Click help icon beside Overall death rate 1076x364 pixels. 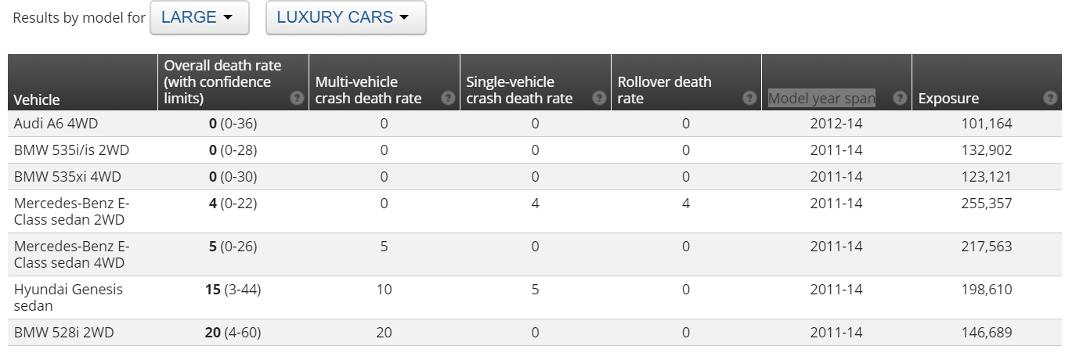coord(297,99)
